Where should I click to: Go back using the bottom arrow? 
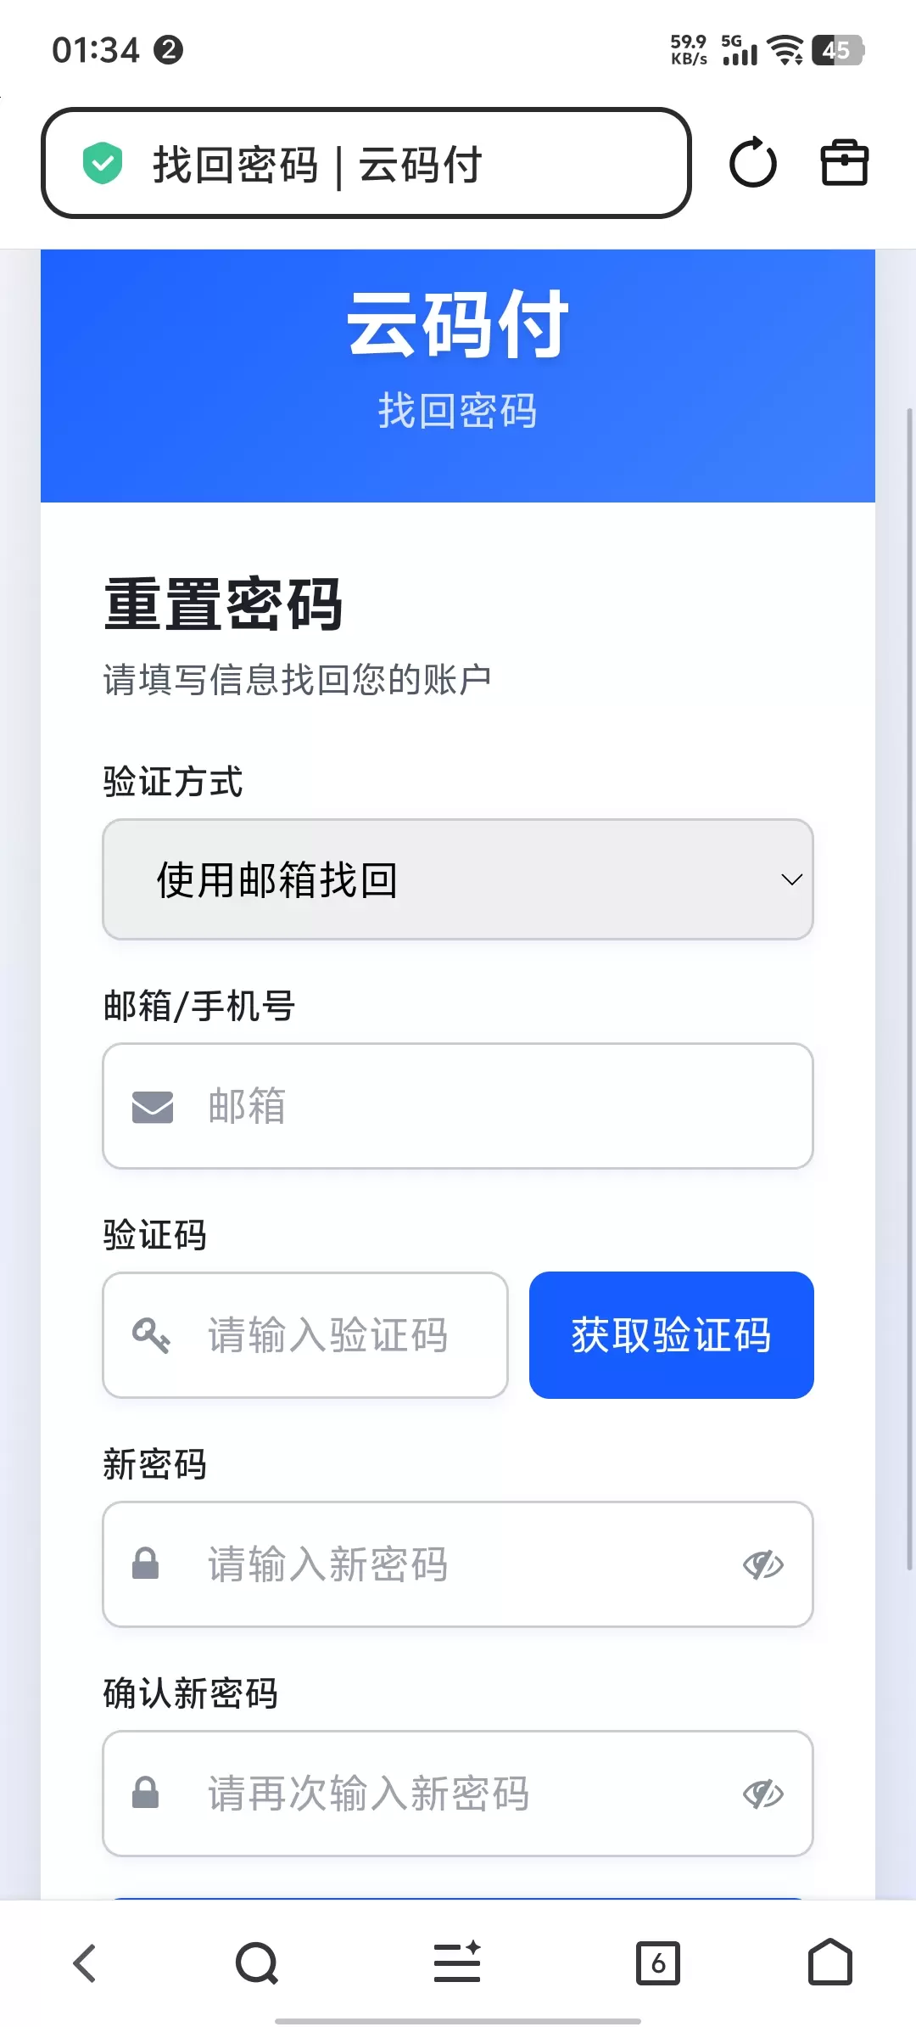pyautogui.click(x=85, y=1962)
